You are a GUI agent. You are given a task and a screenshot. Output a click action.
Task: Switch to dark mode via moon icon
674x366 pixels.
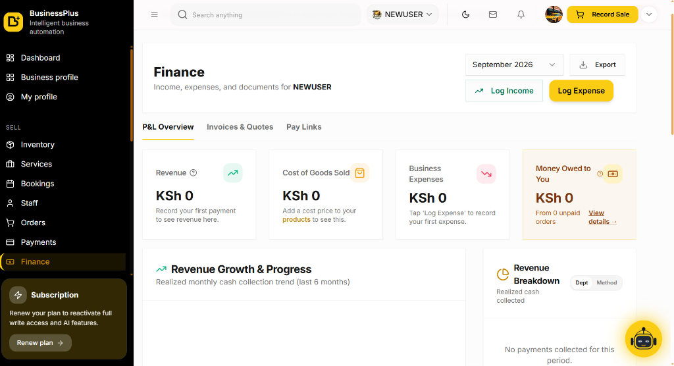(465, 14)
